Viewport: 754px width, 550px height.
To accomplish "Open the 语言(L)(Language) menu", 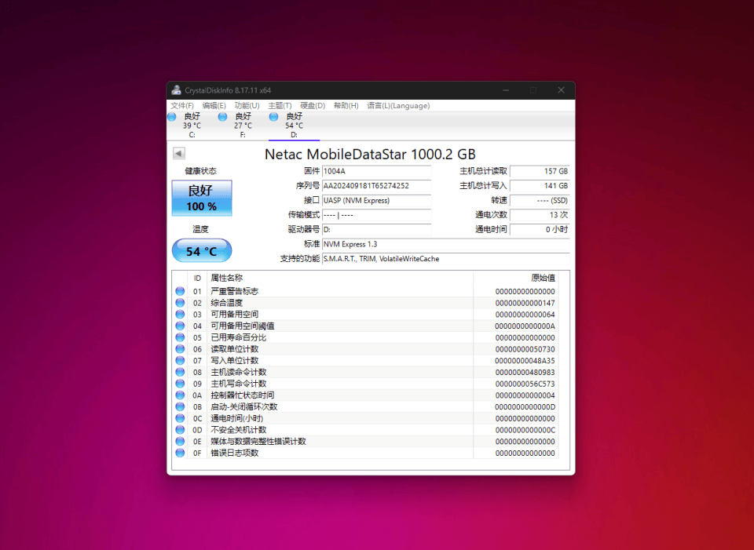I will pos(398,106).
